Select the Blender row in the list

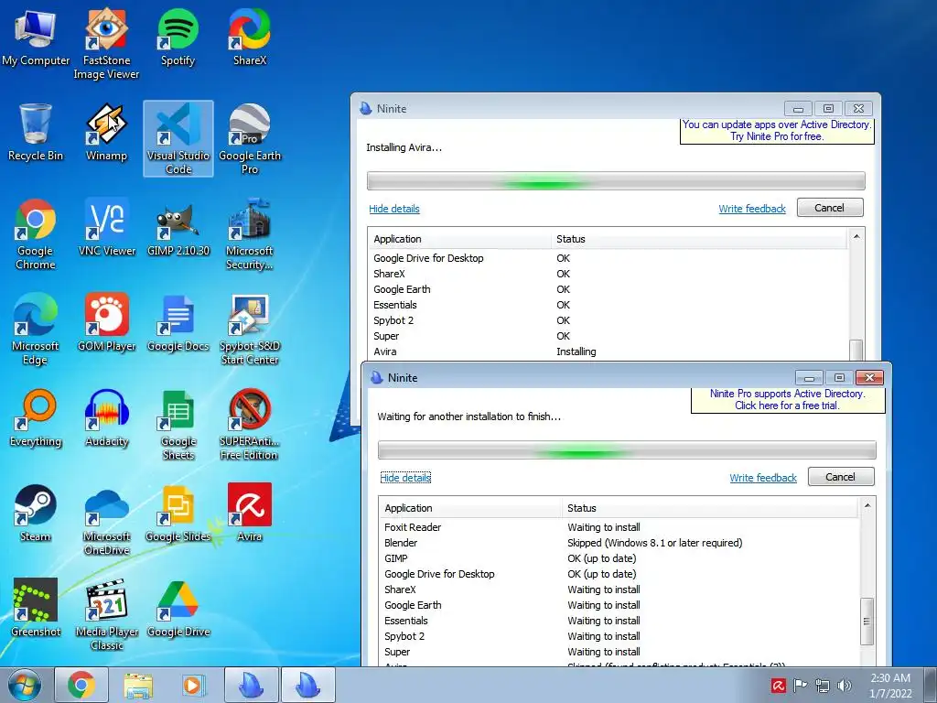click(619, 543)
